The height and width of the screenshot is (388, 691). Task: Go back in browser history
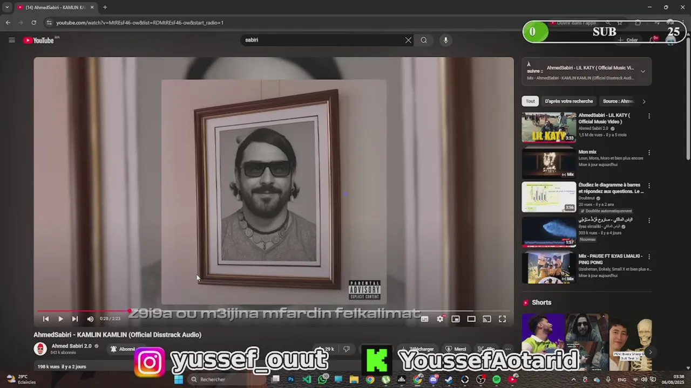[x=8, y=23]
